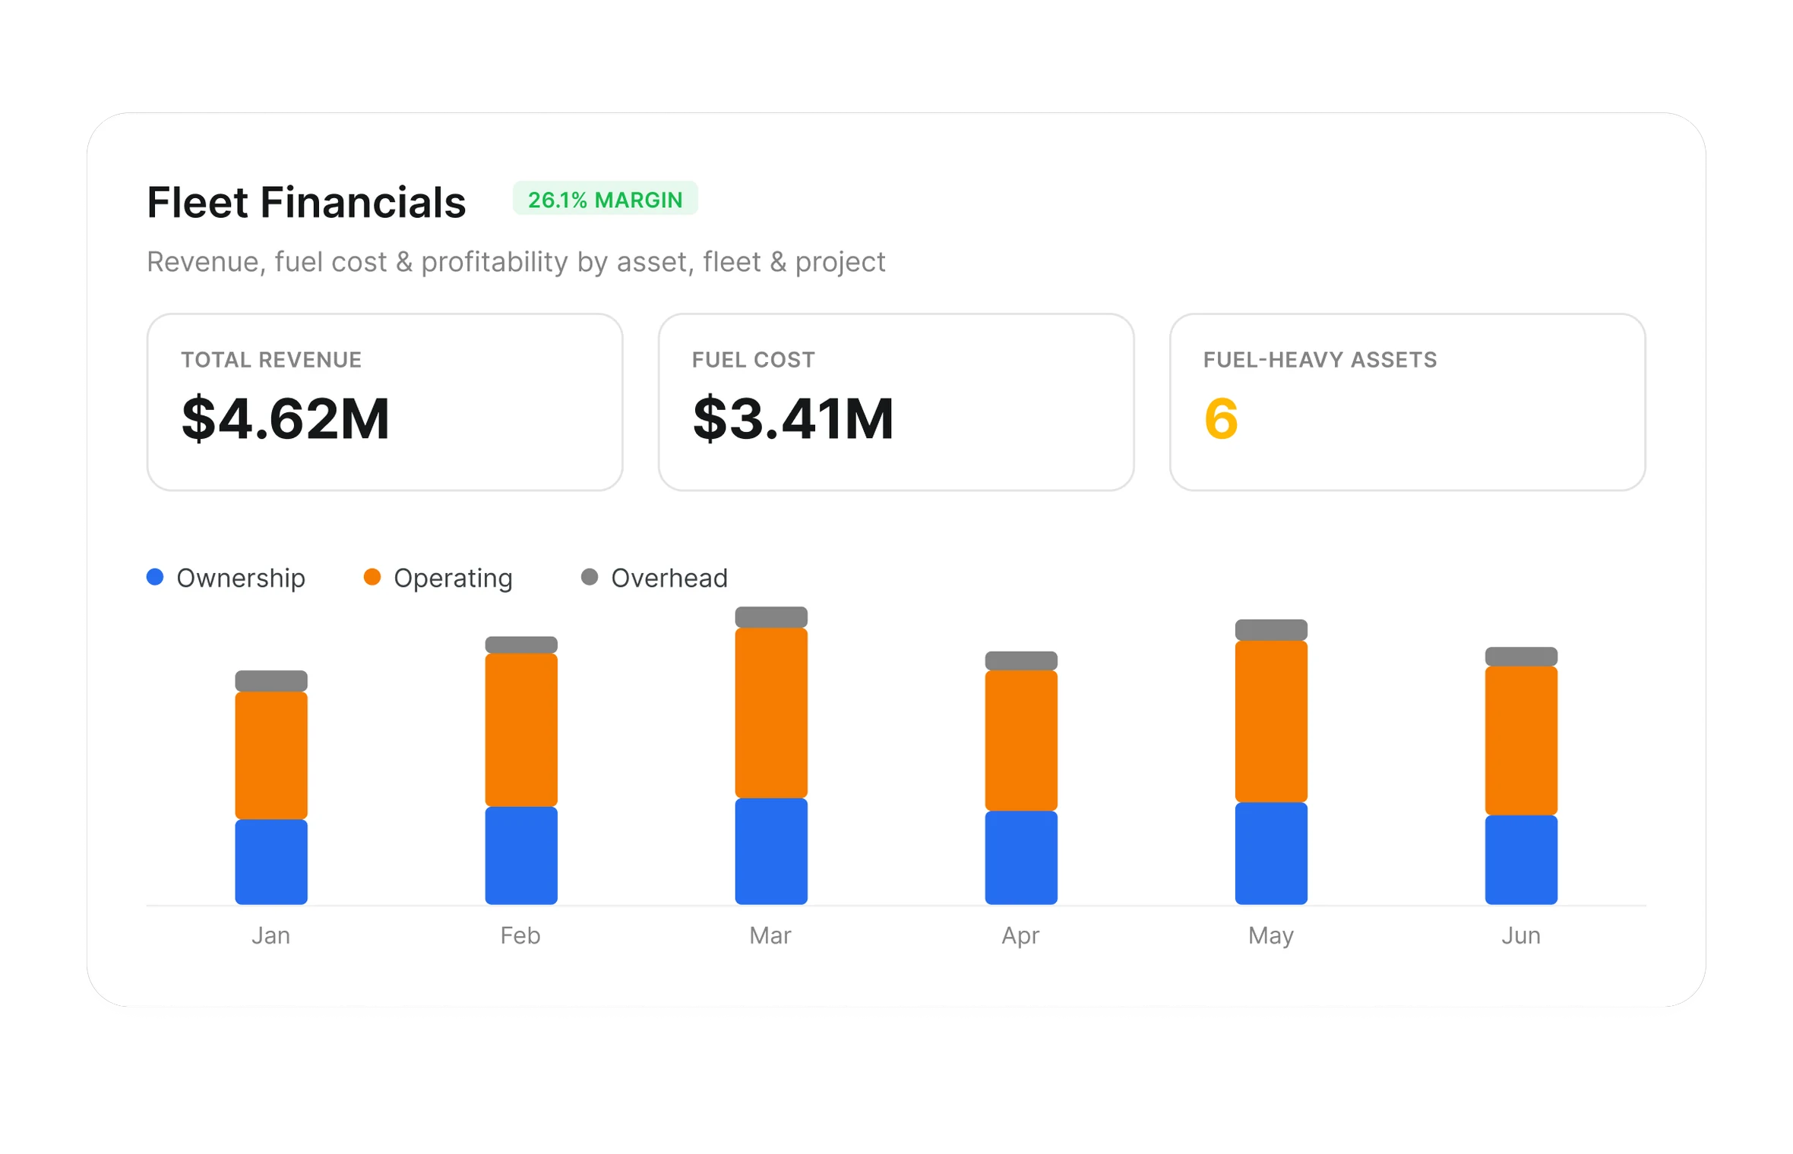The width and height of the screenshot is (1793, 1154).
Task: Click the Fleet Financials title
Action: click(x=306, y=202)
